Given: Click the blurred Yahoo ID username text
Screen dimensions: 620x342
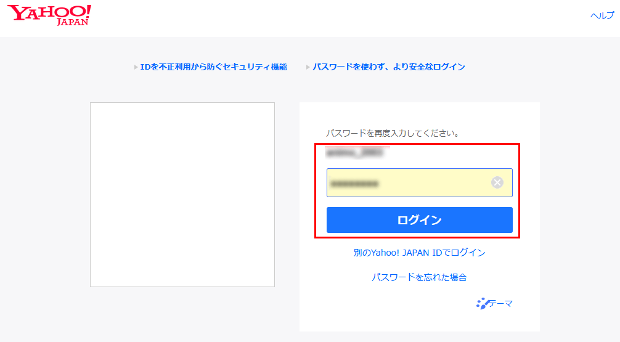Looking at the screenshot, I should (355, 152).
